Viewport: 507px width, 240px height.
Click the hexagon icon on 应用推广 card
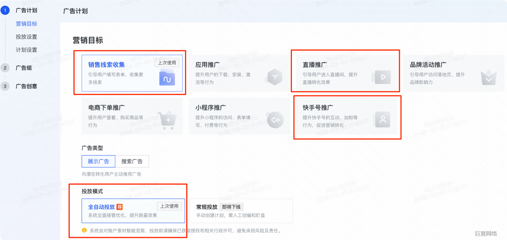click(275, 77)
